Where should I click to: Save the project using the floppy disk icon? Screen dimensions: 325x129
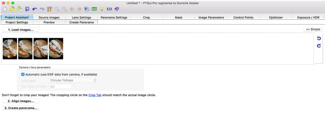27,9
